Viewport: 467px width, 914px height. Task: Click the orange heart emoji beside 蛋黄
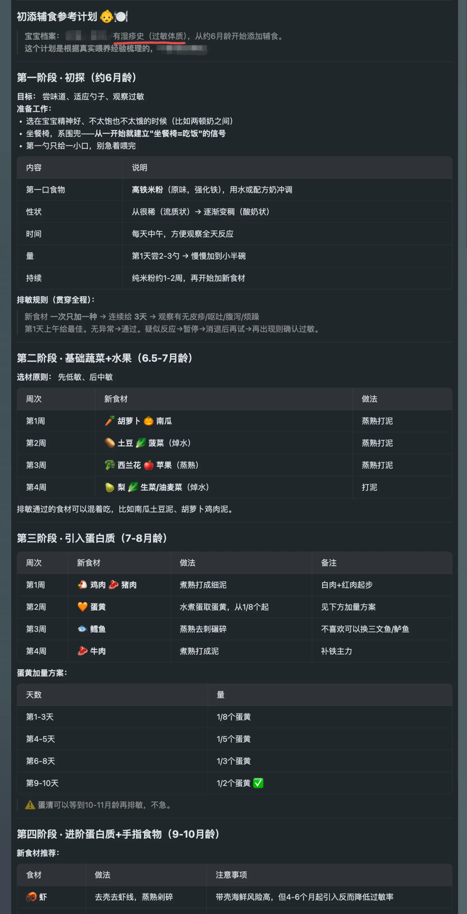click(82, 607)
